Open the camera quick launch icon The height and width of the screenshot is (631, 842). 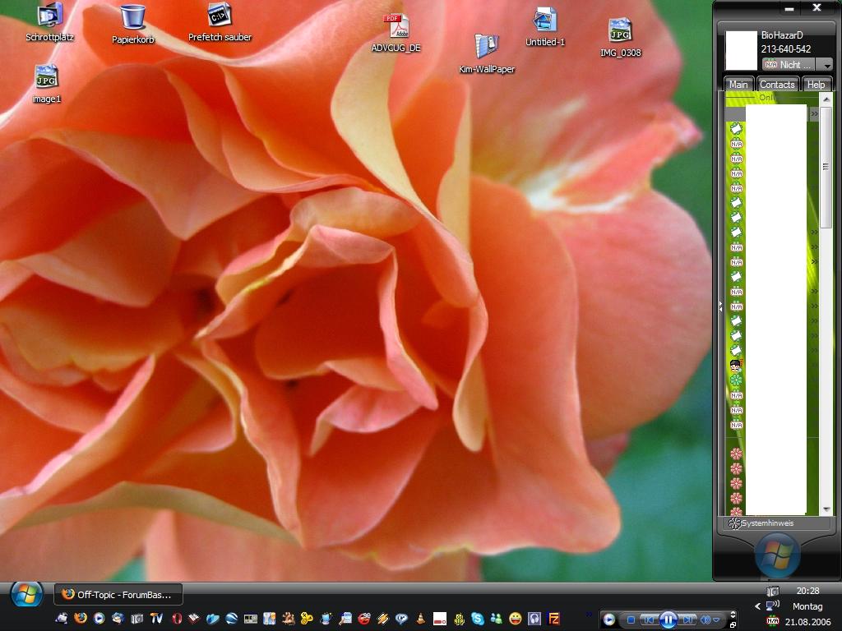pos(137,618)
